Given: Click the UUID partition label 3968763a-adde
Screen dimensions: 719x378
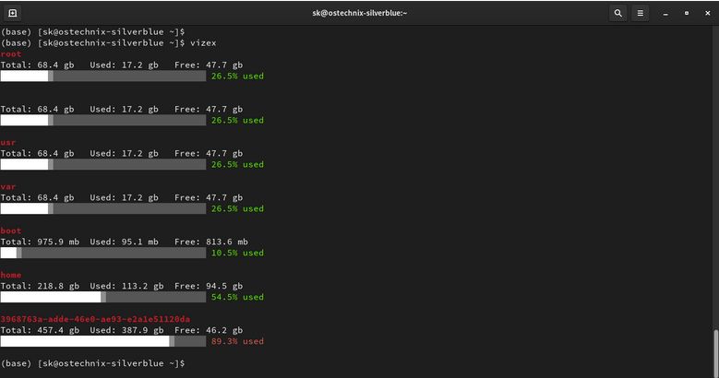Looking at the screenshot, I should (95, 320).
